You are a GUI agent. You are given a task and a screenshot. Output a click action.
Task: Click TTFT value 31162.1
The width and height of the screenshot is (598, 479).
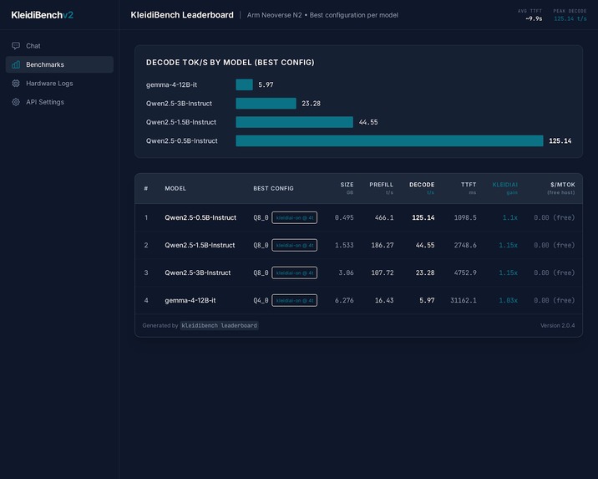point(463,300)
